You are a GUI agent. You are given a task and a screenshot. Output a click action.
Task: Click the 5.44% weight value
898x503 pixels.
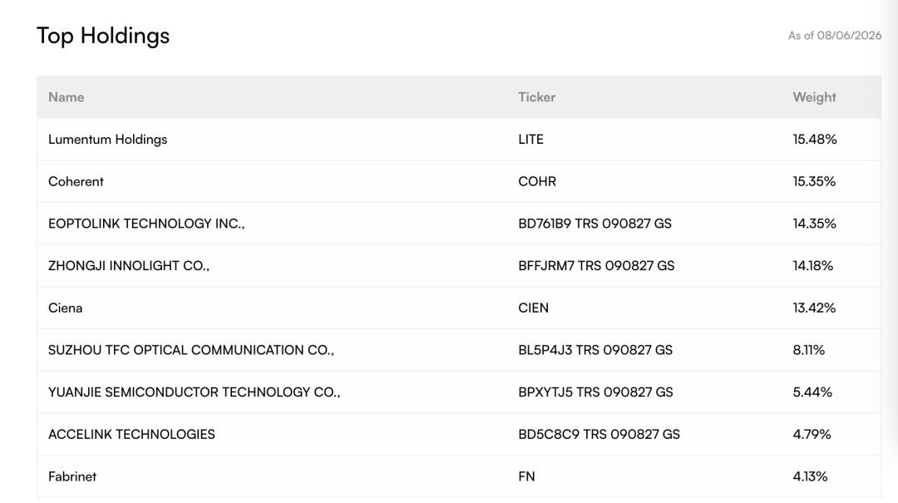point(812,392)
